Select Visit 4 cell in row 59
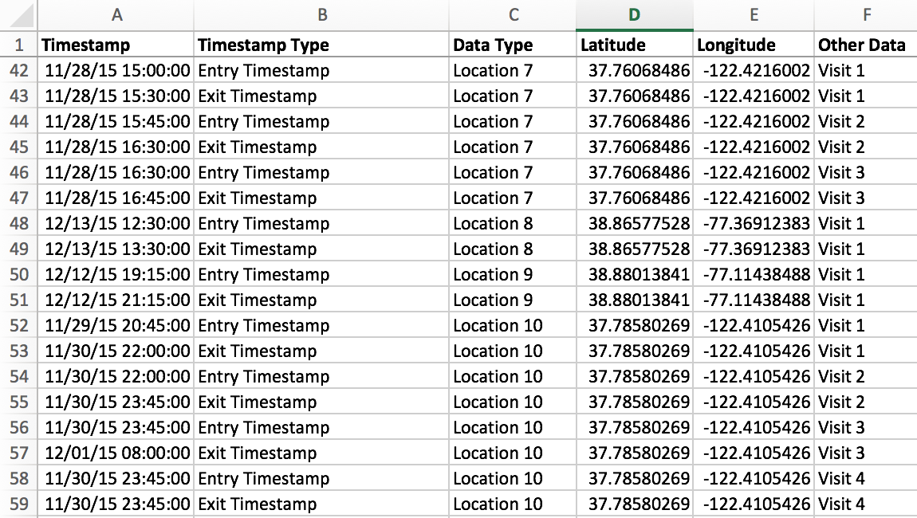This screenshot has width=917, height=518. (865, 504)
